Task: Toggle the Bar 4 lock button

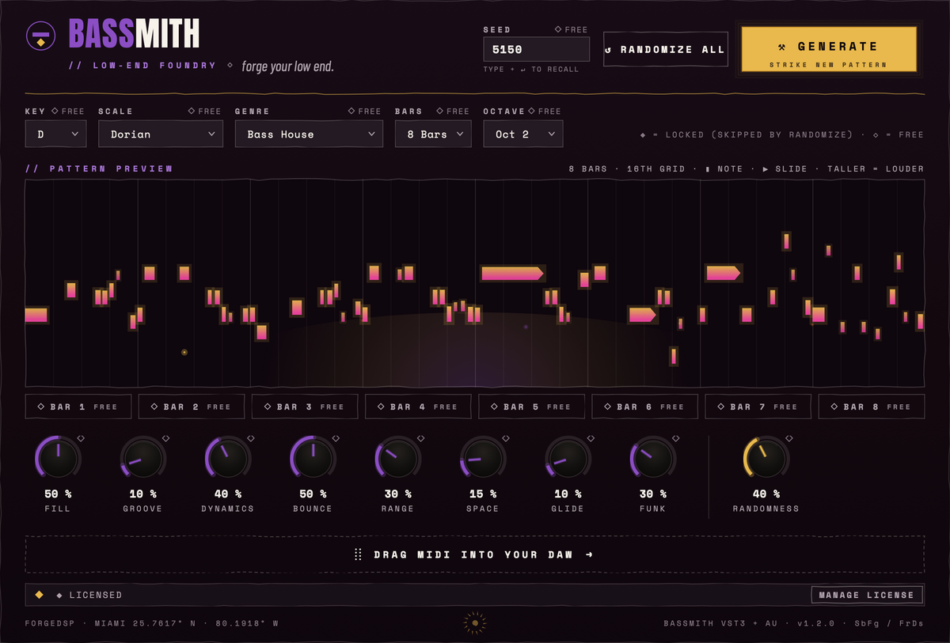Action: pos(418,407)
